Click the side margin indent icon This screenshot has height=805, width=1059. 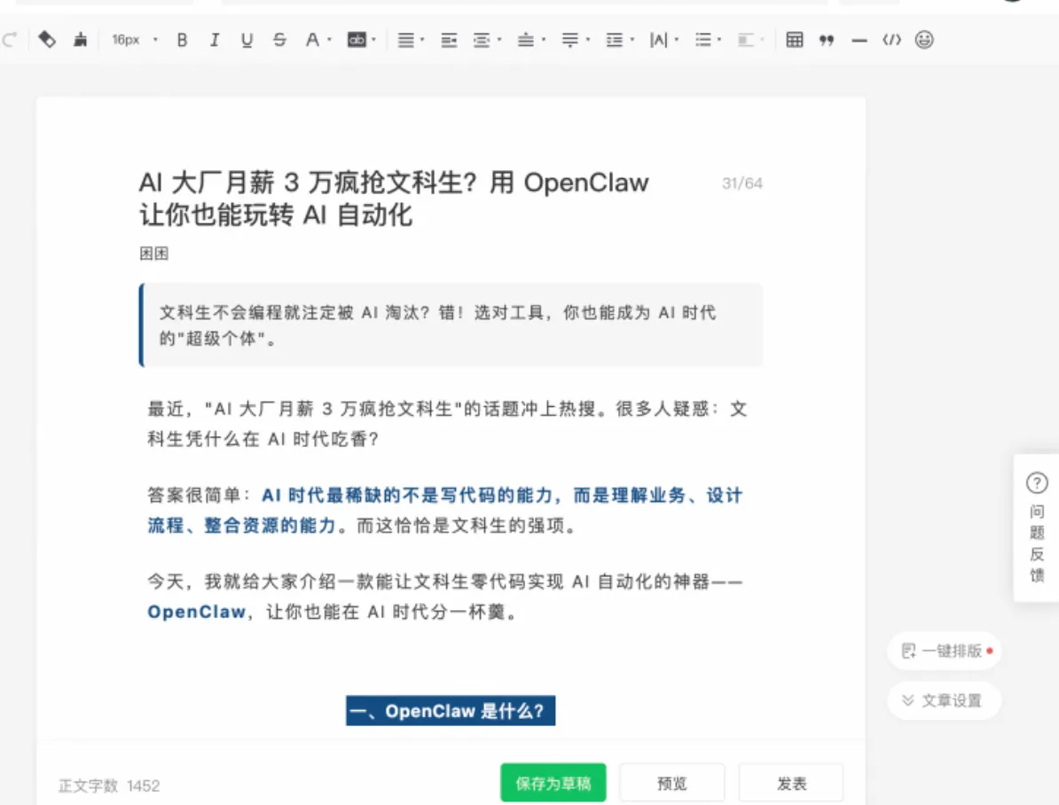(x=481, y=41)
